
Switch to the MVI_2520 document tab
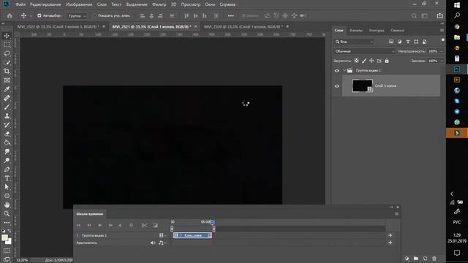click(x=244, y=27)
